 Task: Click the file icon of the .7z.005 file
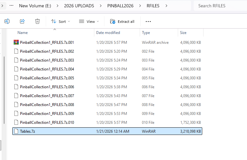click(16, 78)
